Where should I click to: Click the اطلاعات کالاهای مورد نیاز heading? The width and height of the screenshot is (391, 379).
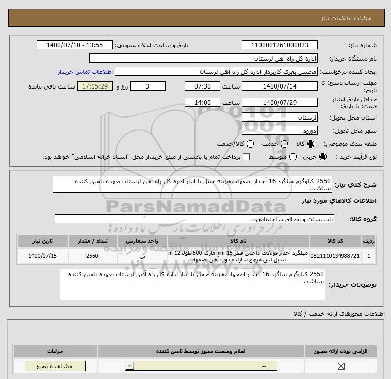tap(339, 201)
